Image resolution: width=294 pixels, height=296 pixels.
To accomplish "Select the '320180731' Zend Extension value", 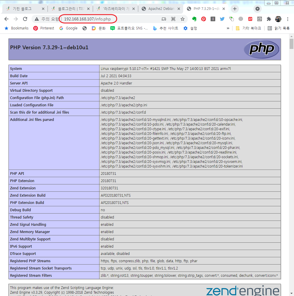I will coord(109,188).
